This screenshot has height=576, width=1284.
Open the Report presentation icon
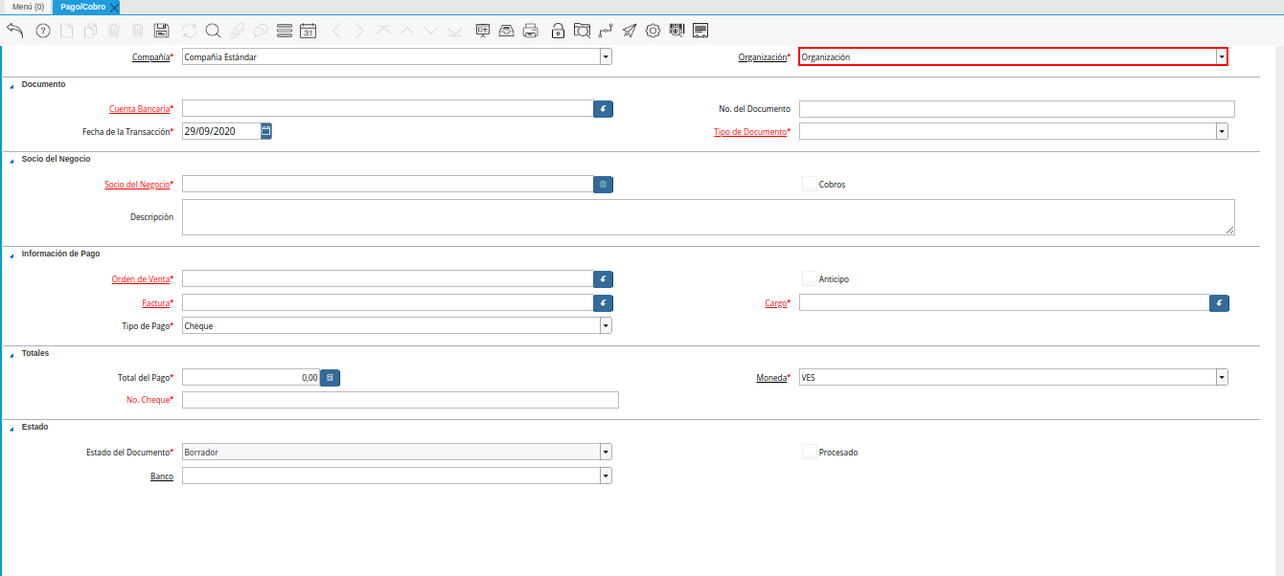483,31
